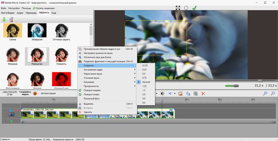Click the Сохранить видео button

25,93
